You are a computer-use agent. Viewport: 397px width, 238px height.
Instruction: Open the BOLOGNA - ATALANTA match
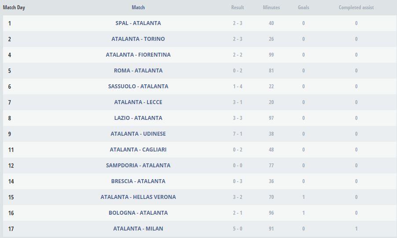138,213
